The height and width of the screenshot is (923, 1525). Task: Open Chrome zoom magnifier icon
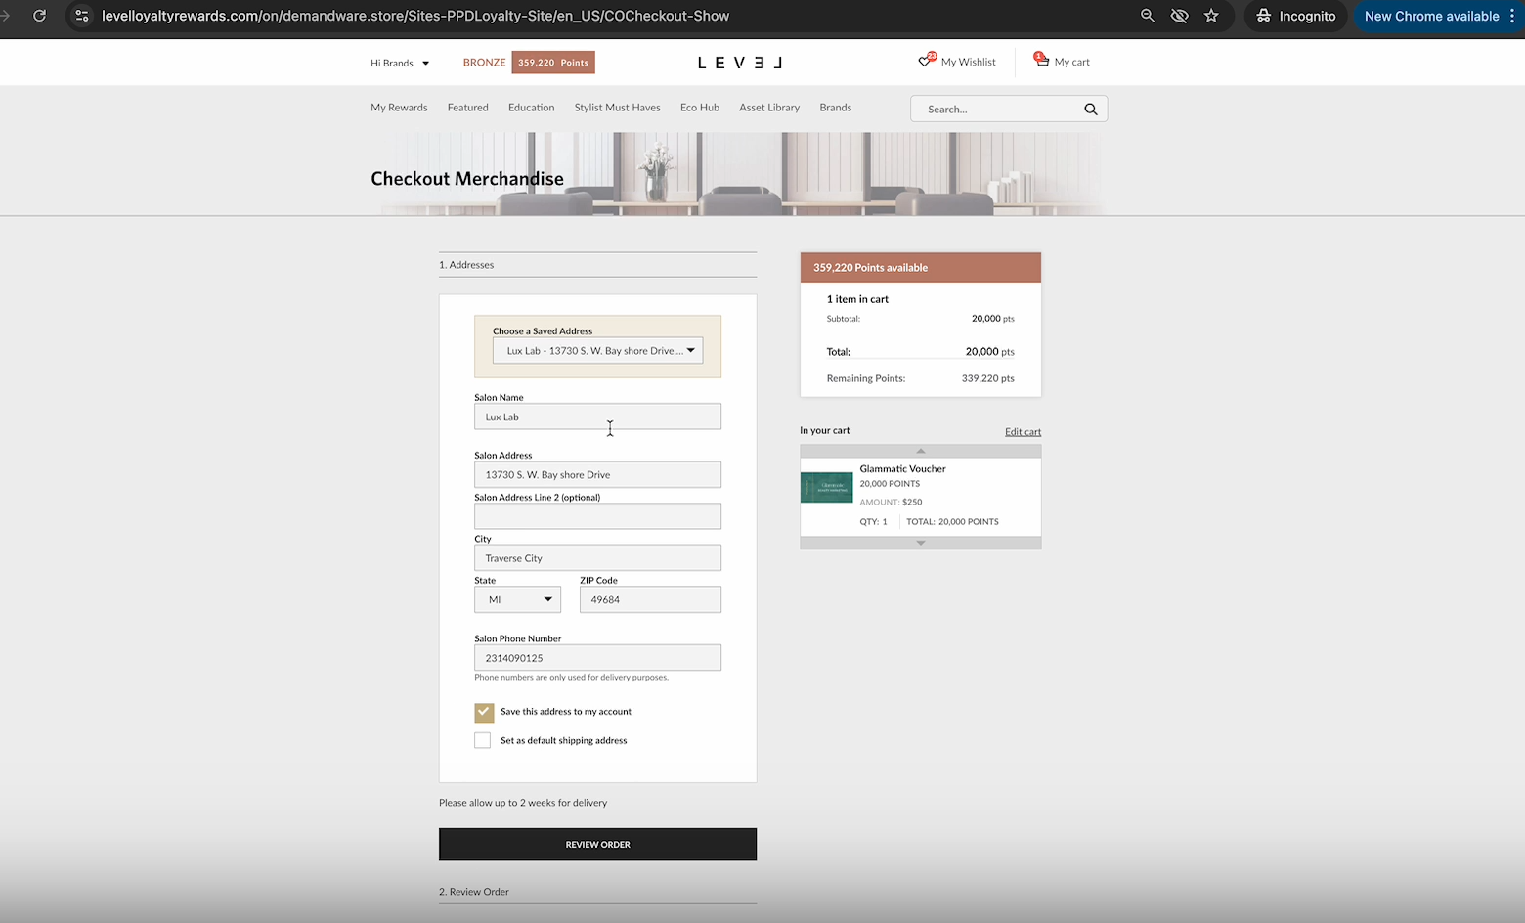pyautogui.click(x=1148, y=16)
